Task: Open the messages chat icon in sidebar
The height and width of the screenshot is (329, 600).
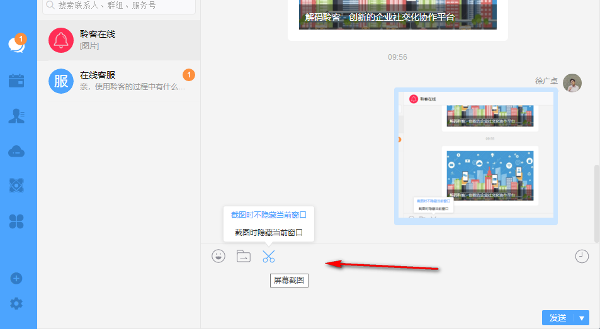Action: (16, 45)
